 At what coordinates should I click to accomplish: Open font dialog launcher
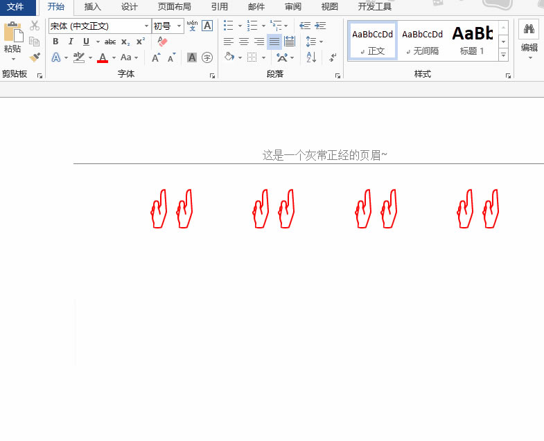(x=212, y=75)
